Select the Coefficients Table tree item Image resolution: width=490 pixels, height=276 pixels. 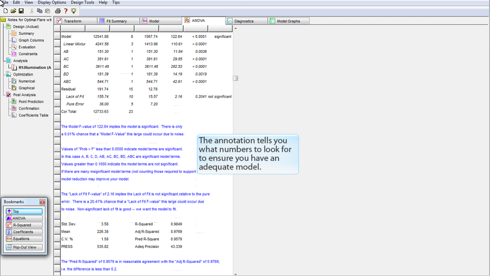[33, 115]
